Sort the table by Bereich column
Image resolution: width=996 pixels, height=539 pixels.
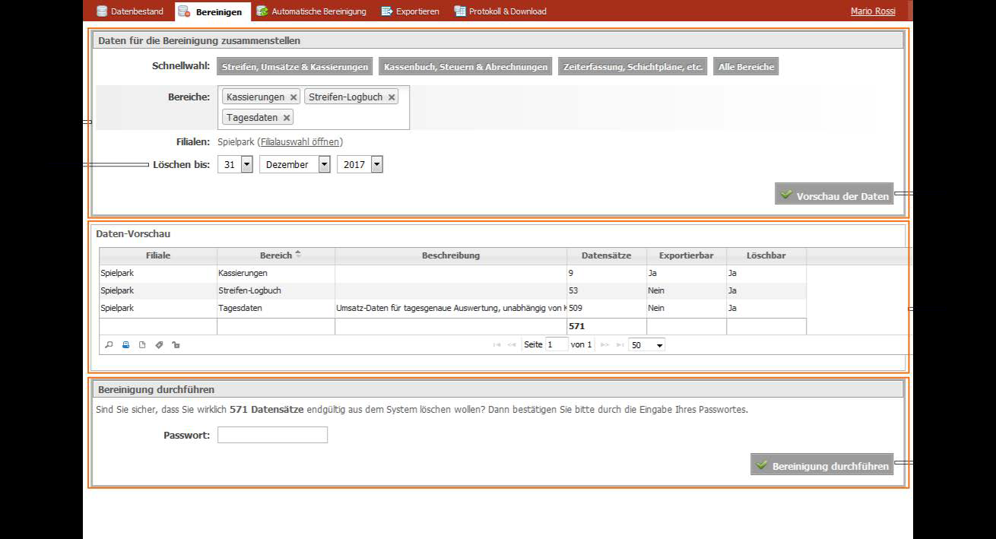(276, 255)
